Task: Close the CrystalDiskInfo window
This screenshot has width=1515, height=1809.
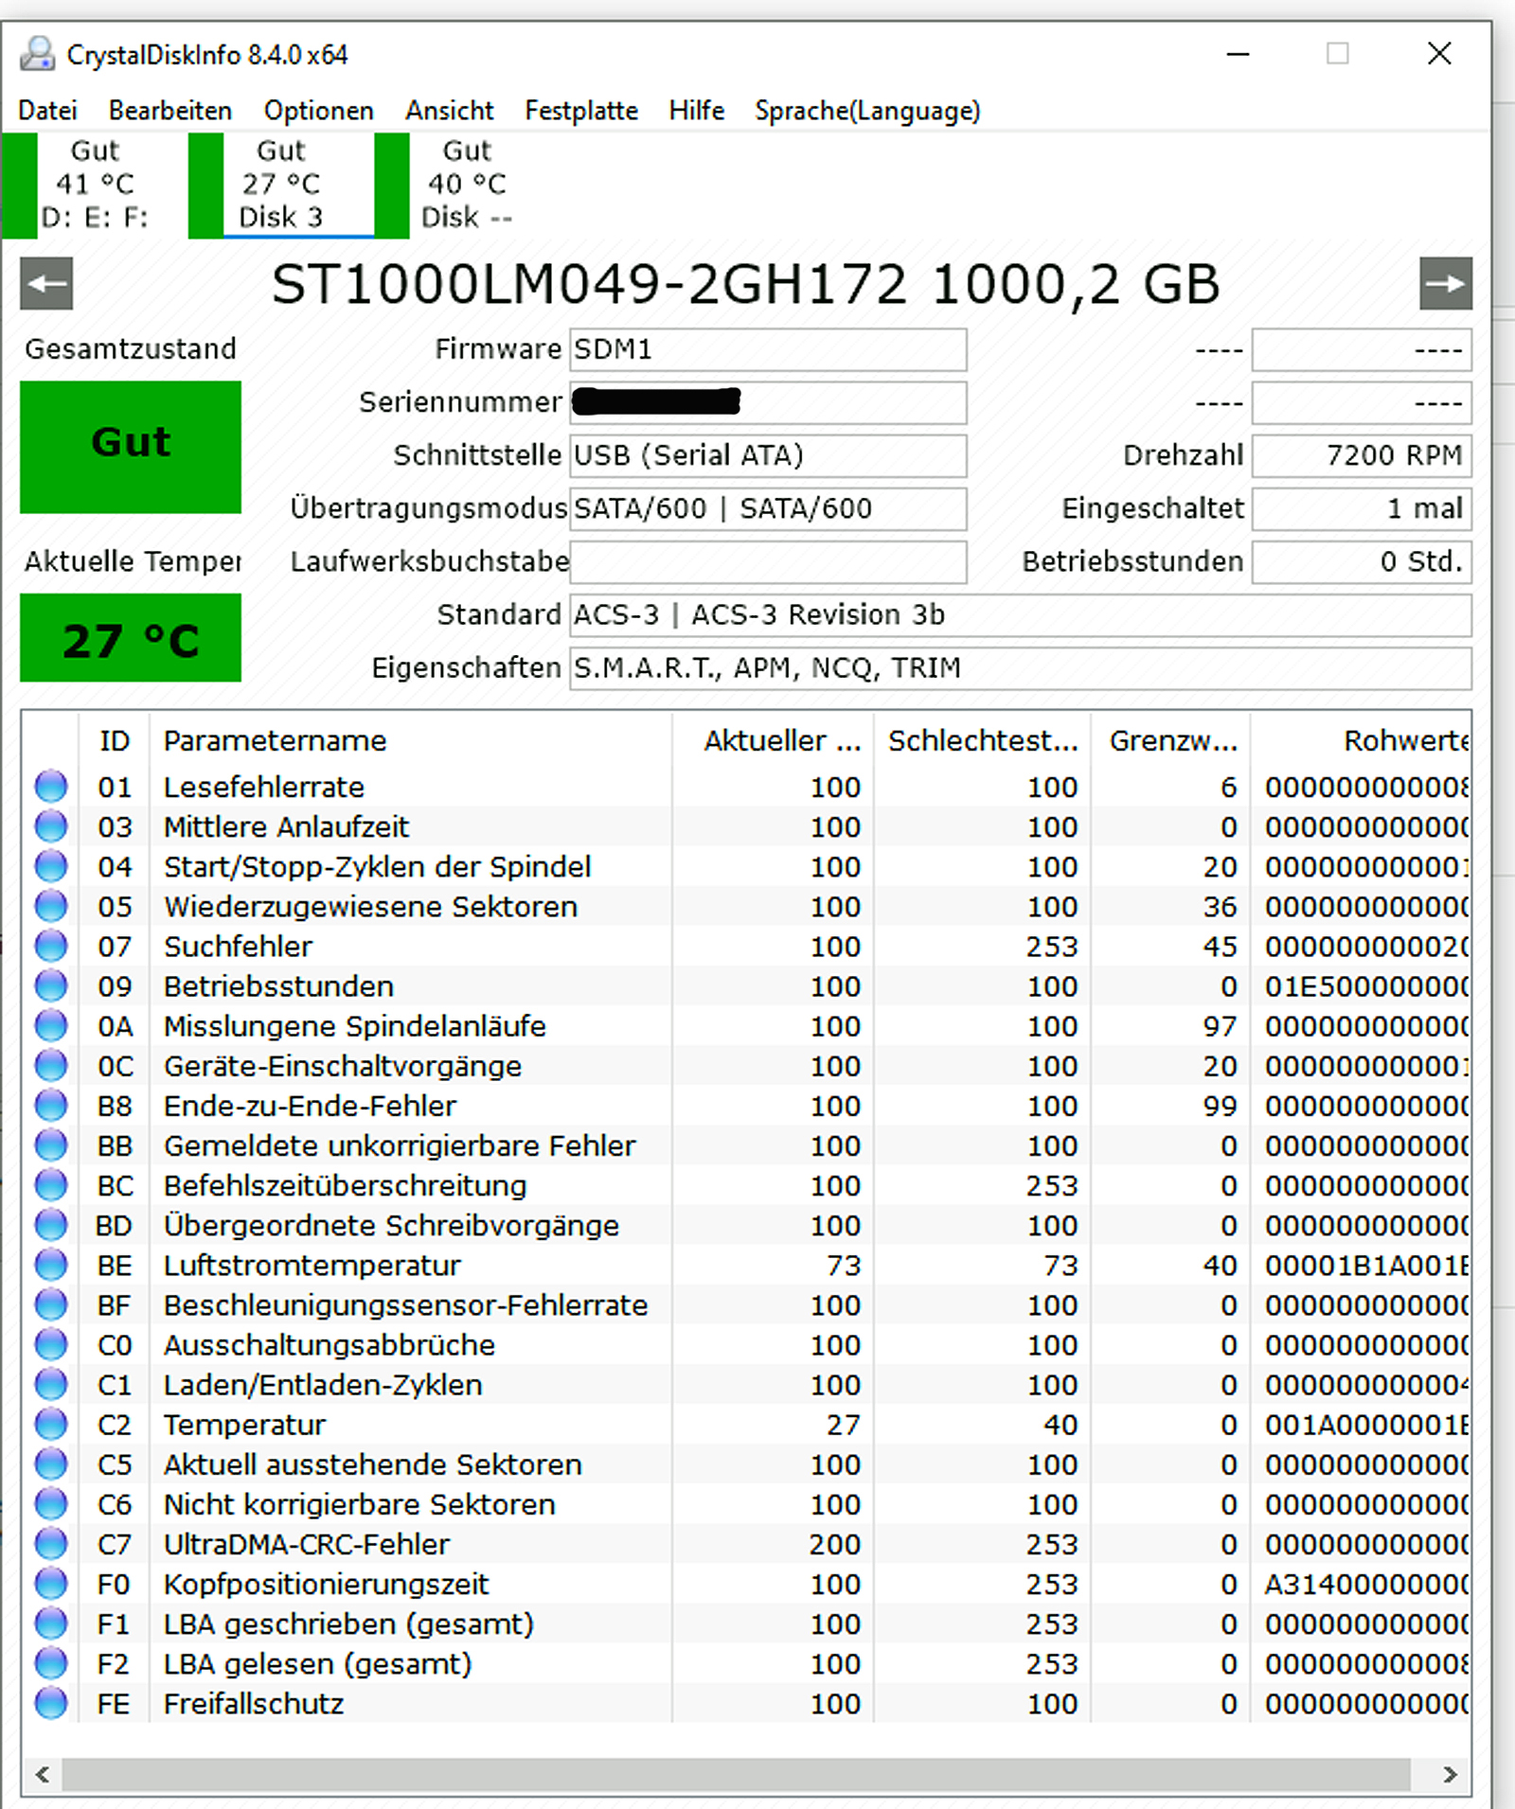Action: coord(1439,54)
